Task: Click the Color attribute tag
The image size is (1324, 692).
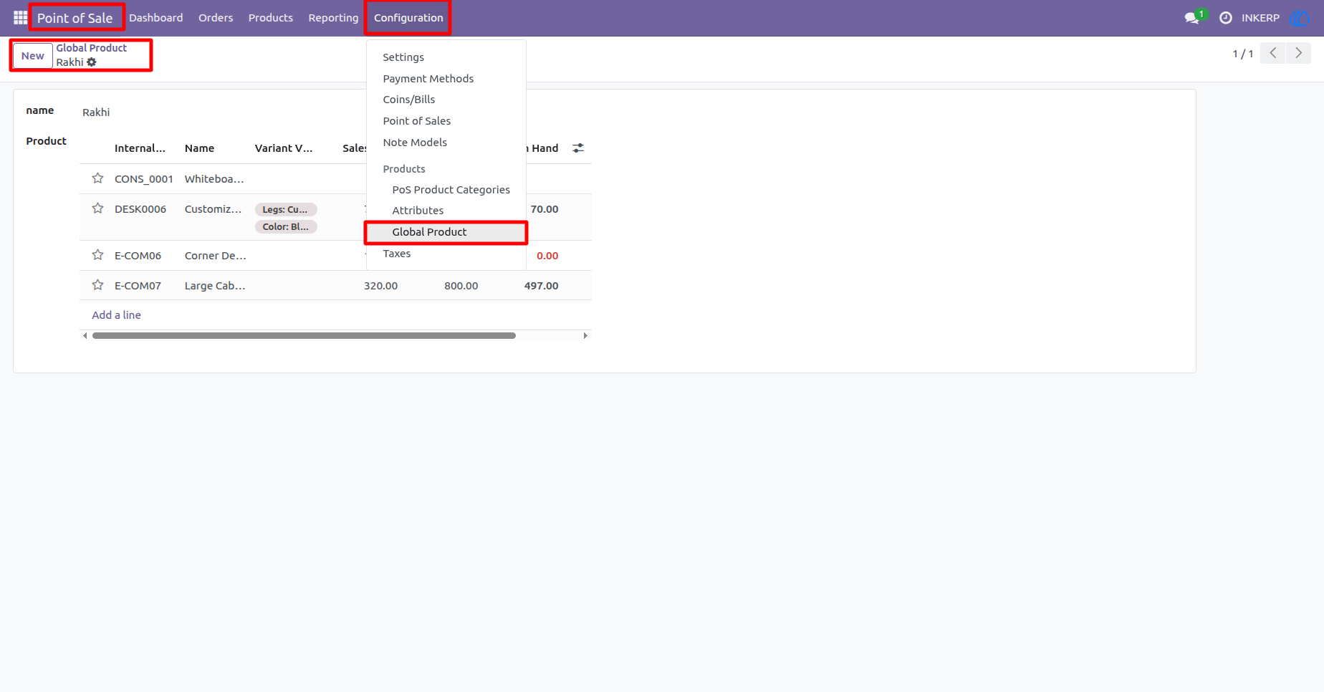Action: 286,226
